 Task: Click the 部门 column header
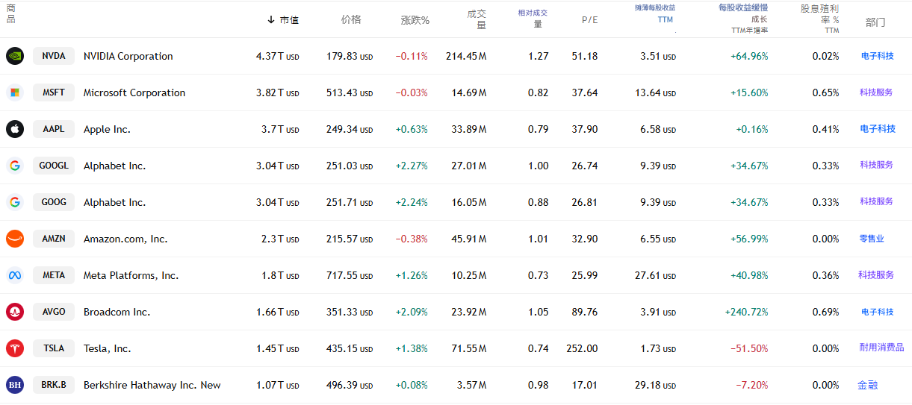click(875, 22)
